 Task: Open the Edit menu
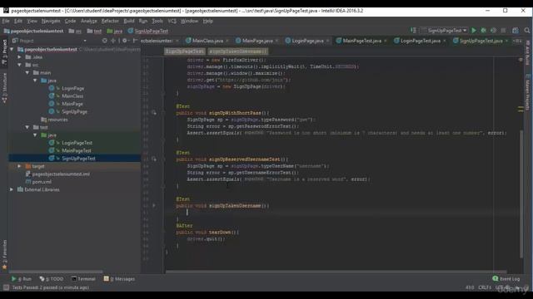coord(18,21)
